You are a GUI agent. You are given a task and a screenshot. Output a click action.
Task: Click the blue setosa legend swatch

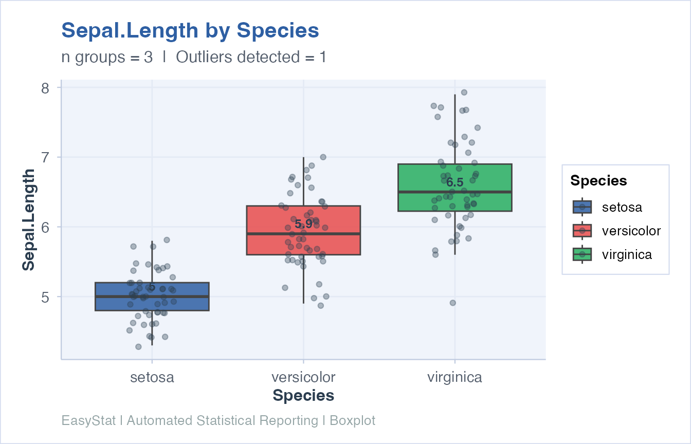pos(582,207)
